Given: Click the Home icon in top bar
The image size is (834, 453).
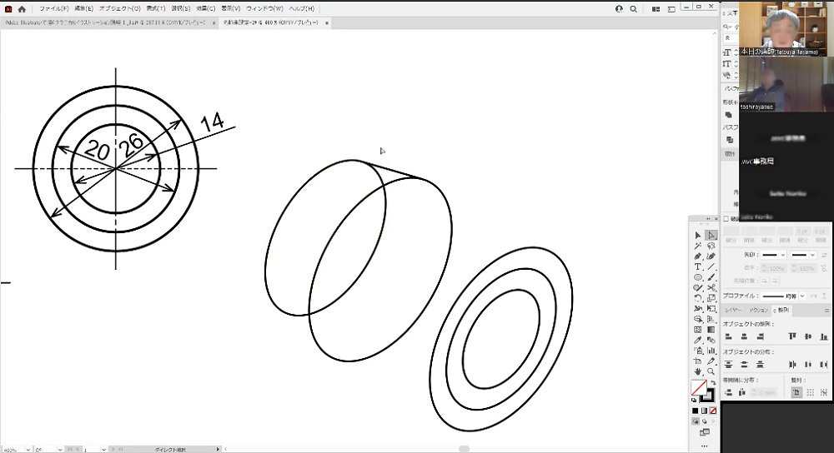Looking at the screenshot, I should point(22,8).
